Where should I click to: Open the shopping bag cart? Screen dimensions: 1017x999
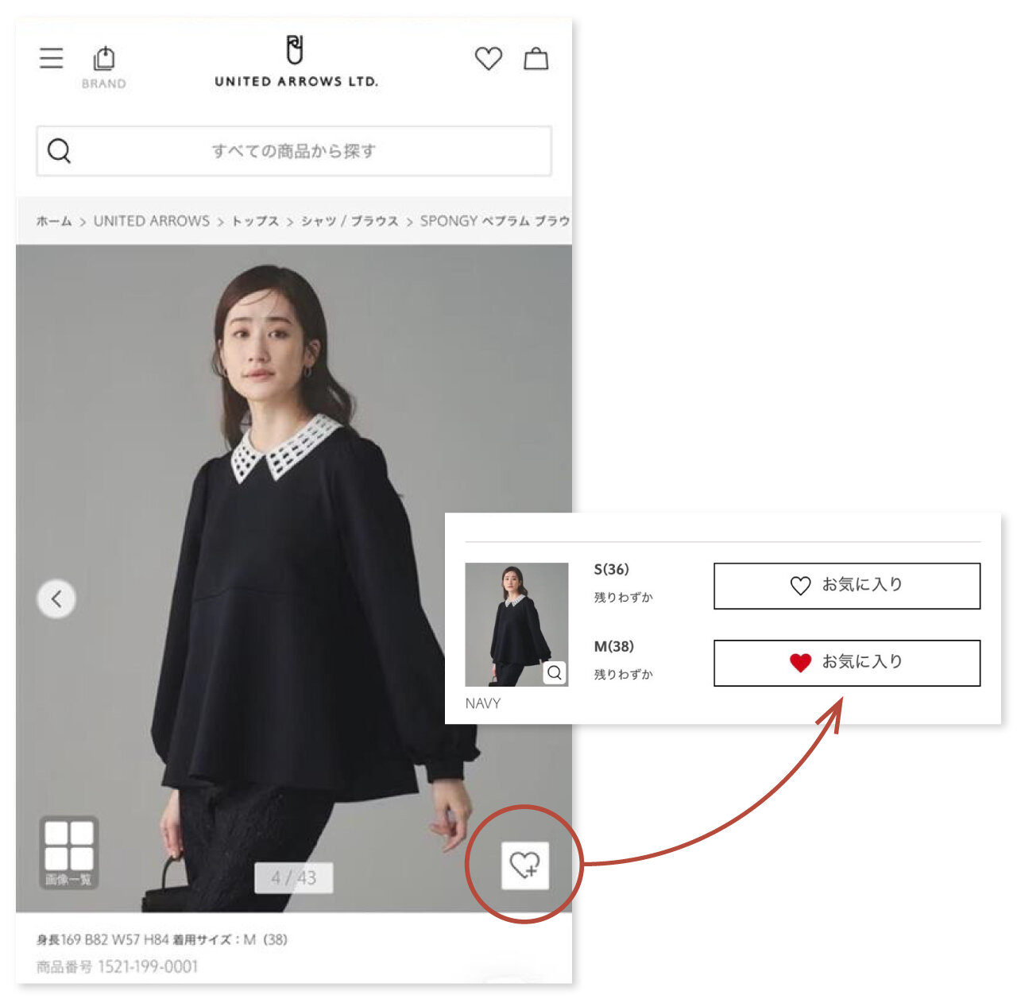coord(536,58)
